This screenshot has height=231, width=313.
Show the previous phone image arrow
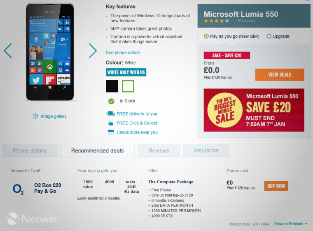[8, 51]
